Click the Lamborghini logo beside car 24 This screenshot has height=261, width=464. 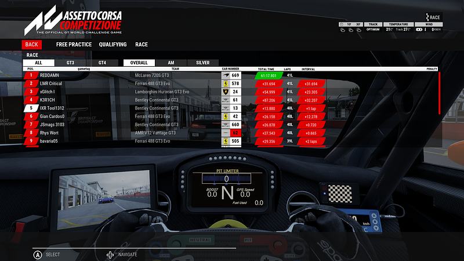(x=226, y=92)
